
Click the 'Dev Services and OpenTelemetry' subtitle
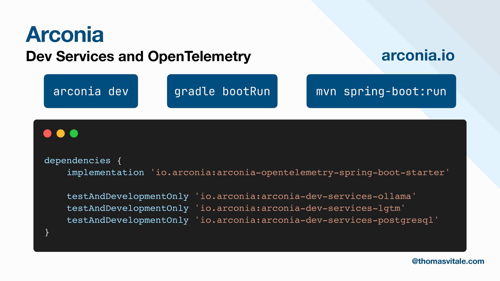[x=138, y=56]
